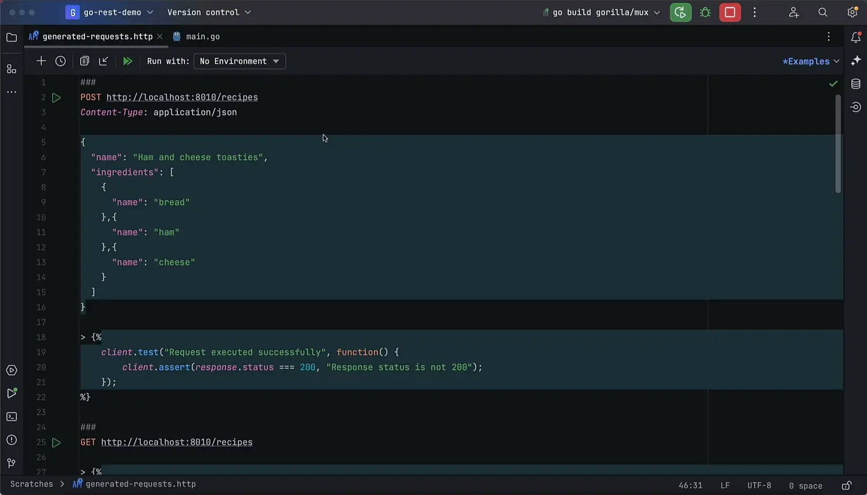Stop the running process with red button

730,13
